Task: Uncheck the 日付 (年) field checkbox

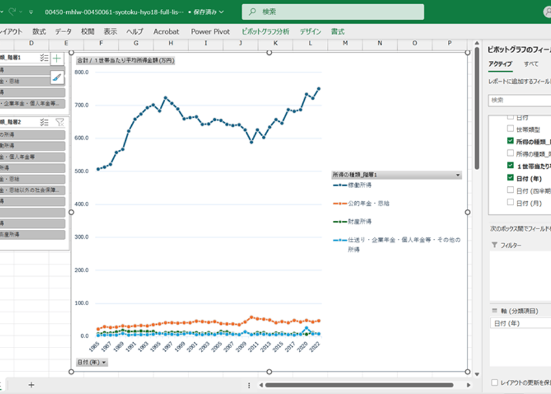Action: (510, 178)
